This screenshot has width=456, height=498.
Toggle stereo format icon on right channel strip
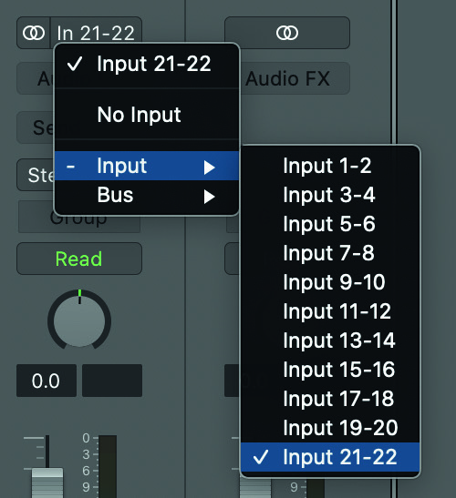[x=287, y=33]
